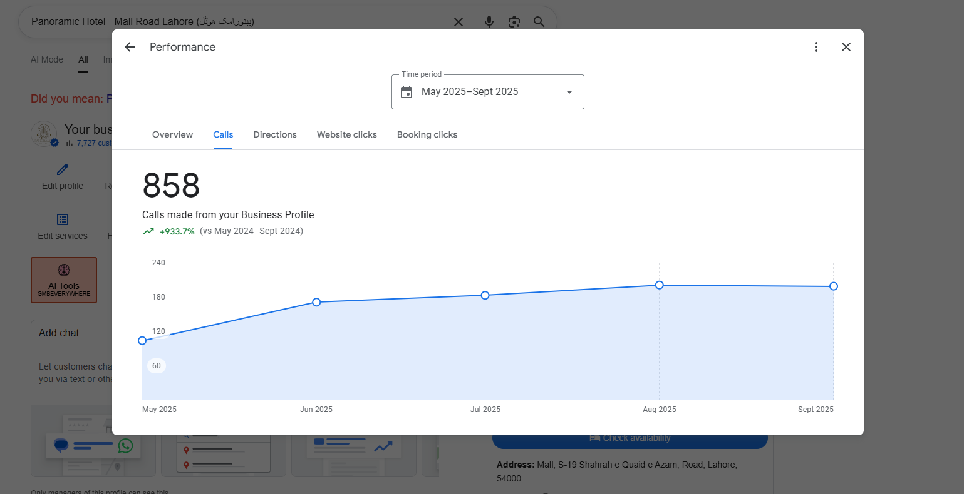Click the magnifying glass search icon
964x494 pixels.
pos(539,22)
